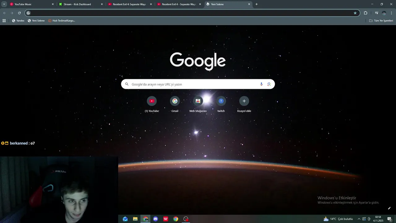Open Outlook from the taskbar
396x223 pixels.
[125, 219]
